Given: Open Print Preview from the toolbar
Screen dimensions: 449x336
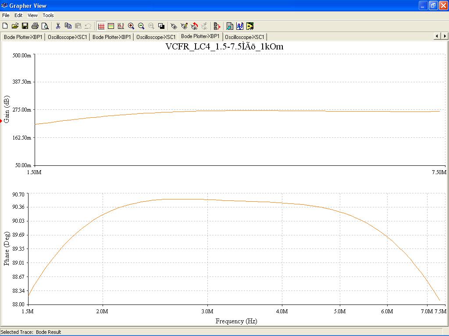Looking at the screenshot, I should coord(45,26).
